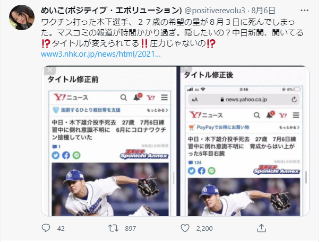Click the hamburger menu in left Yahoo screenshot
325x242 pixels.
coord(164,97)
